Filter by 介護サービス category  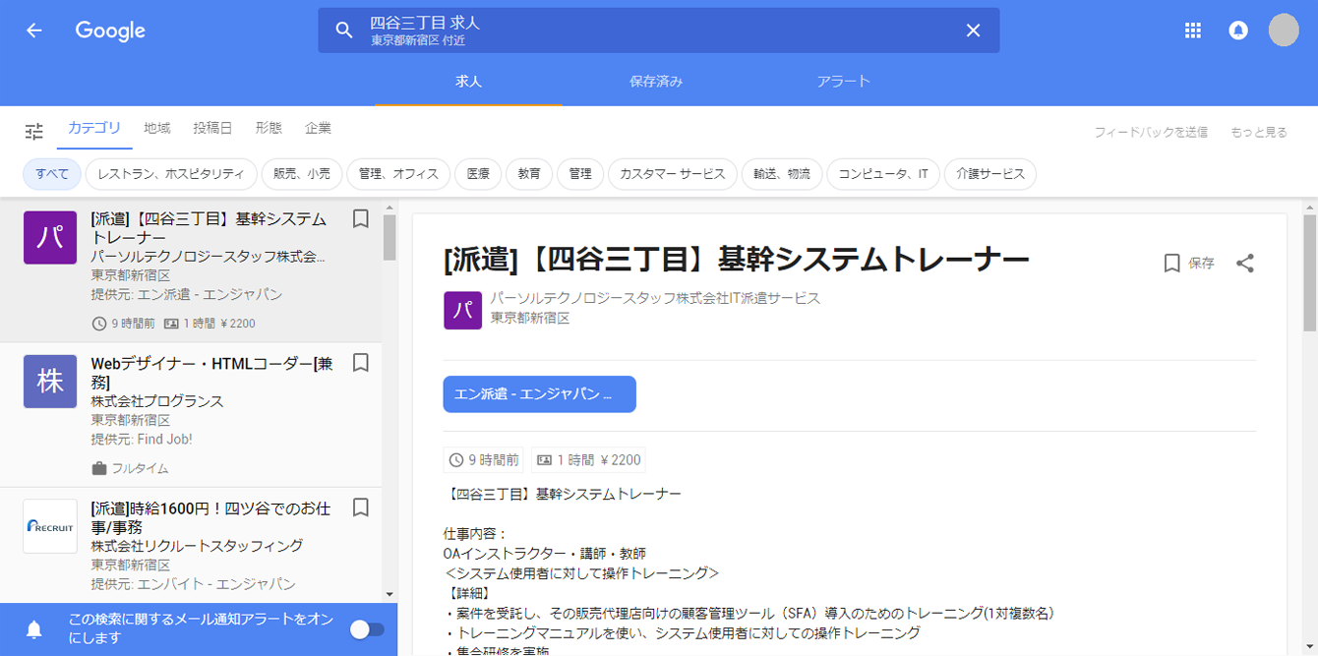(990, 174)
